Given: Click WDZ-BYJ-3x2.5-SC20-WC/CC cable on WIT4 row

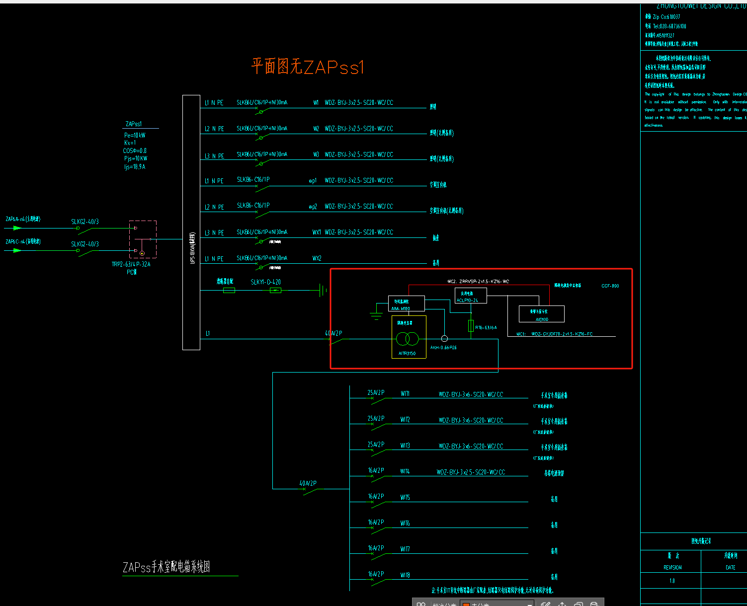Looking at the screenshot, I should coord(471,472).
